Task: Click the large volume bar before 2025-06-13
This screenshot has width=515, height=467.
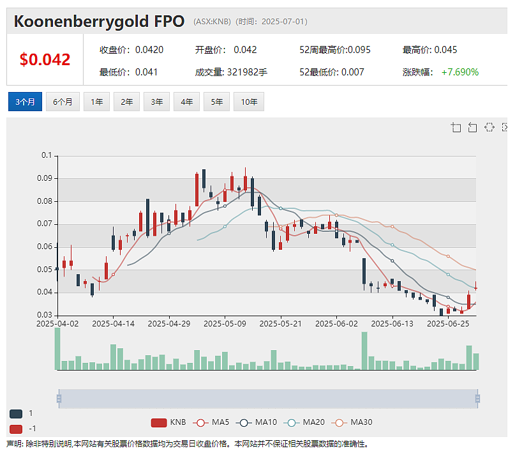Action: tap(364, 351)
